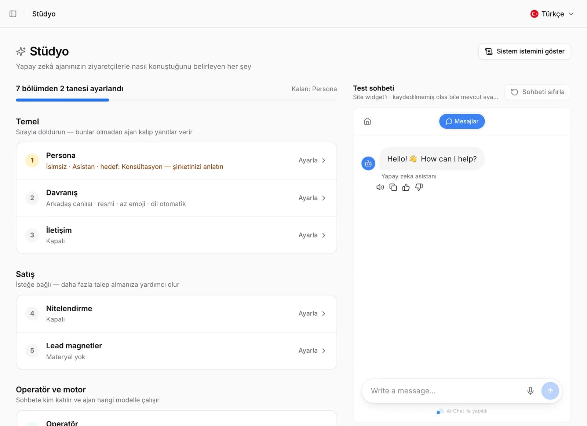Screen dimensions: 587x426
Task: Click the sparkle icon beside Stüdyo title
Action: (x=21, y=51)
